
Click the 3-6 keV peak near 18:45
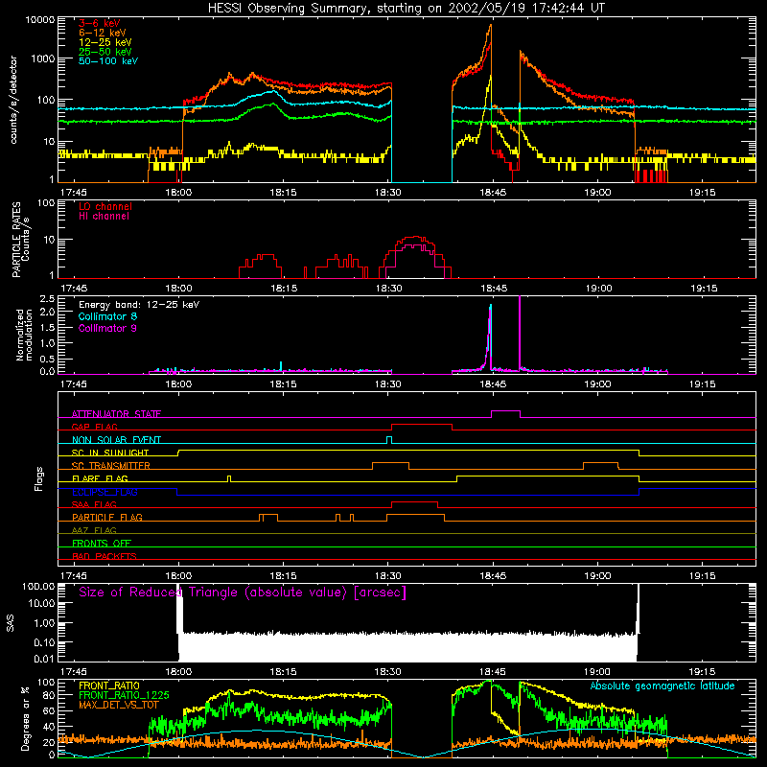coord(490,43)
